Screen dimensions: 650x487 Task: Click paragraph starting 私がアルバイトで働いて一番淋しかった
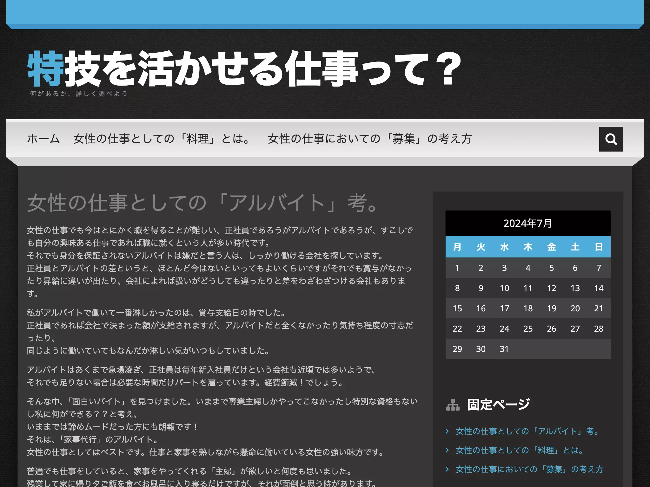pos(220,332)
